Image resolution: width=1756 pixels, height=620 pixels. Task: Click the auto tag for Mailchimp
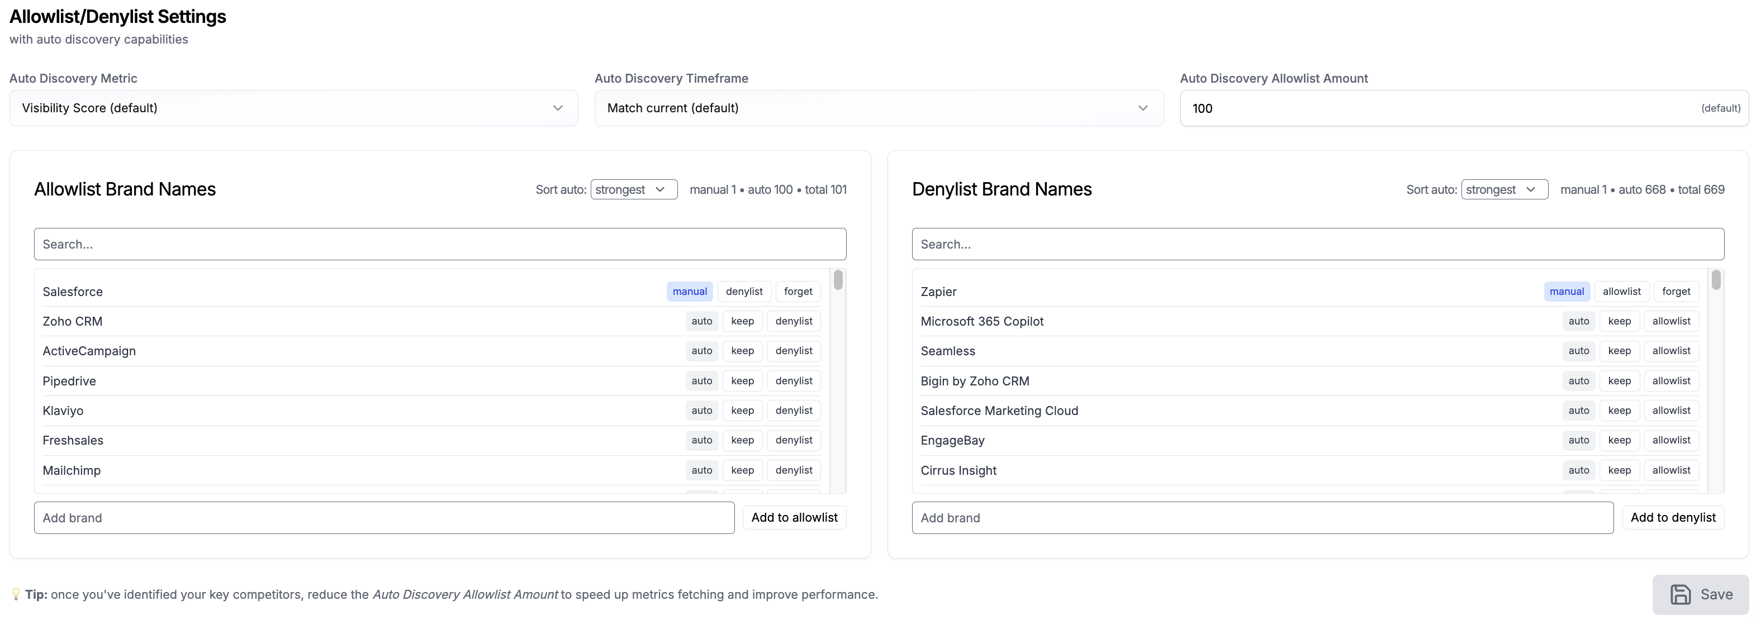click(x=701, y=470)
